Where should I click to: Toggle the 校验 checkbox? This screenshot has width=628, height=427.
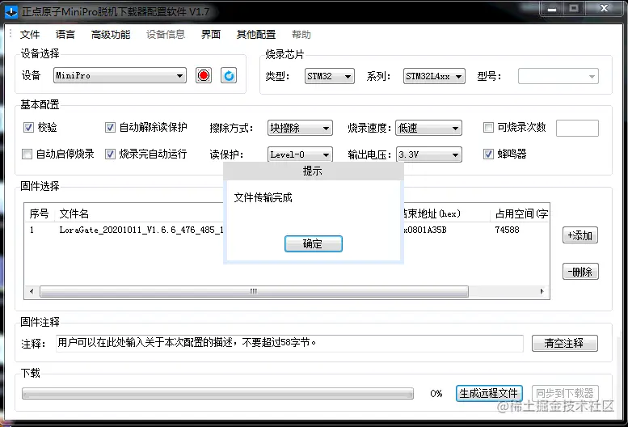pyautogui.click(x=28, y=128)
